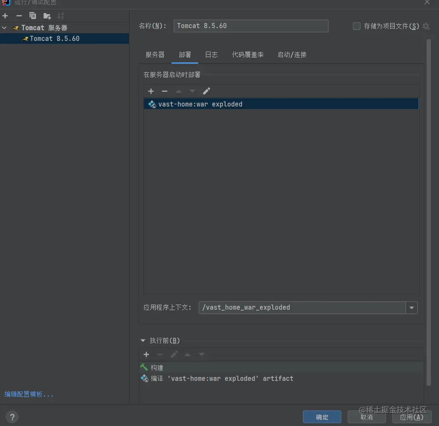Screen dimensions: 439x426
Task: Click the 应用(A) button
Action: [x=412, y=417]
